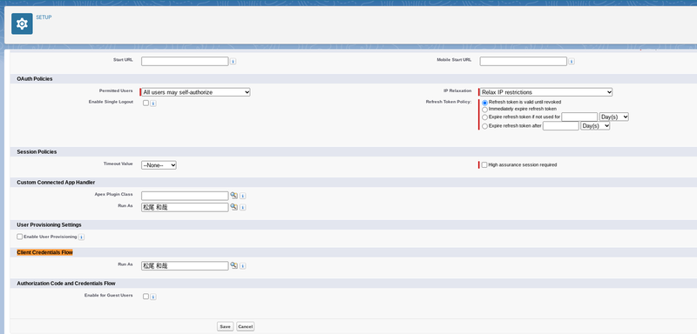Screen dimensions: 697x334
Task: Open lookup icon for Apex Plugin Class
Action: coord(233,195)
